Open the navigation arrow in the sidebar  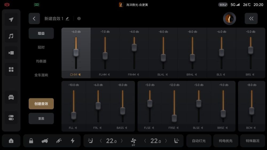click(x=11, y=20)
